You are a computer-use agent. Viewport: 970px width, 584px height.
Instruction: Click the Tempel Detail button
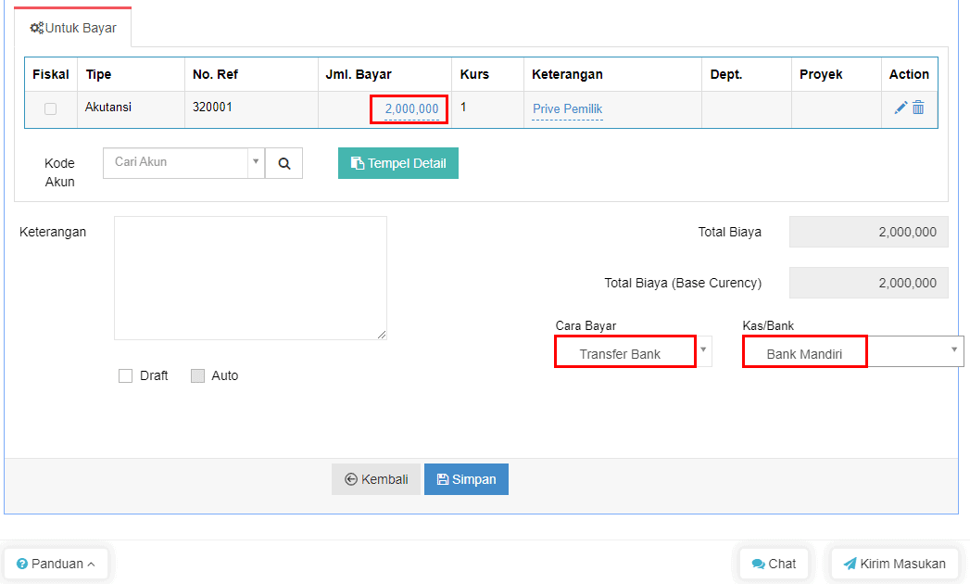coord(398,163)
